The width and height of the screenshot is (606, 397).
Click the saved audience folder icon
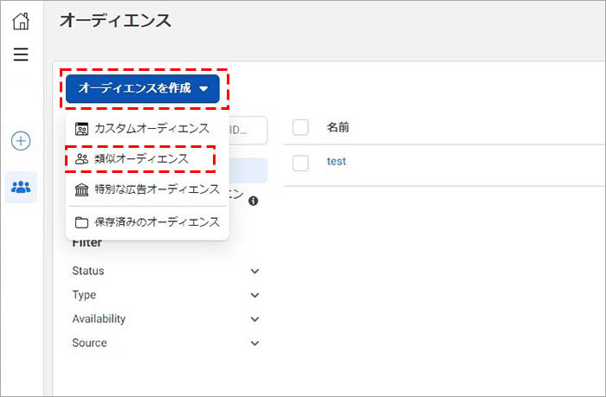(x=82, y=222)
